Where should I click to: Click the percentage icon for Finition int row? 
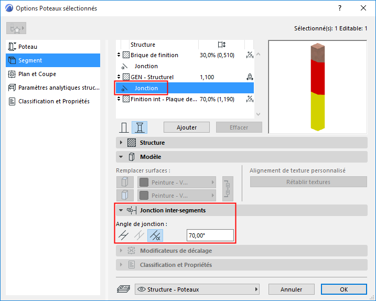[250, 99]
